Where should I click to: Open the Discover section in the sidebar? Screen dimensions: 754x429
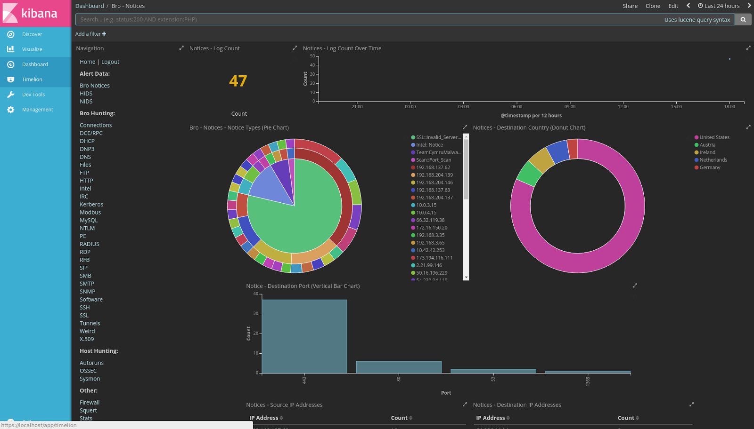coord(32,34)
